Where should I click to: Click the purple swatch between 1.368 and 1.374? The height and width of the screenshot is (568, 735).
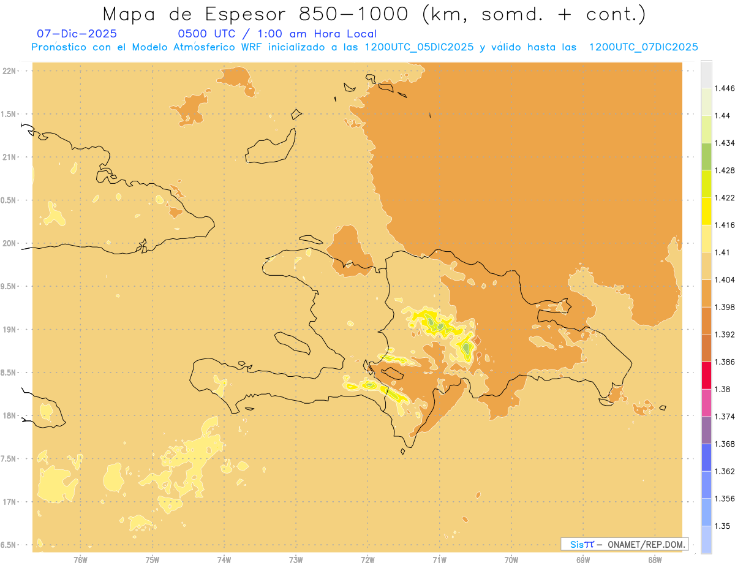[x=706, y=430]
